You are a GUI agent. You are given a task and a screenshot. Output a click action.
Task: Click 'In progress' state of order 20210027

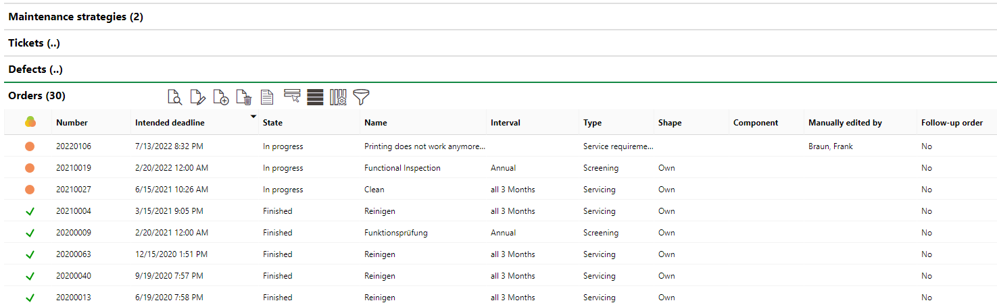283,190
